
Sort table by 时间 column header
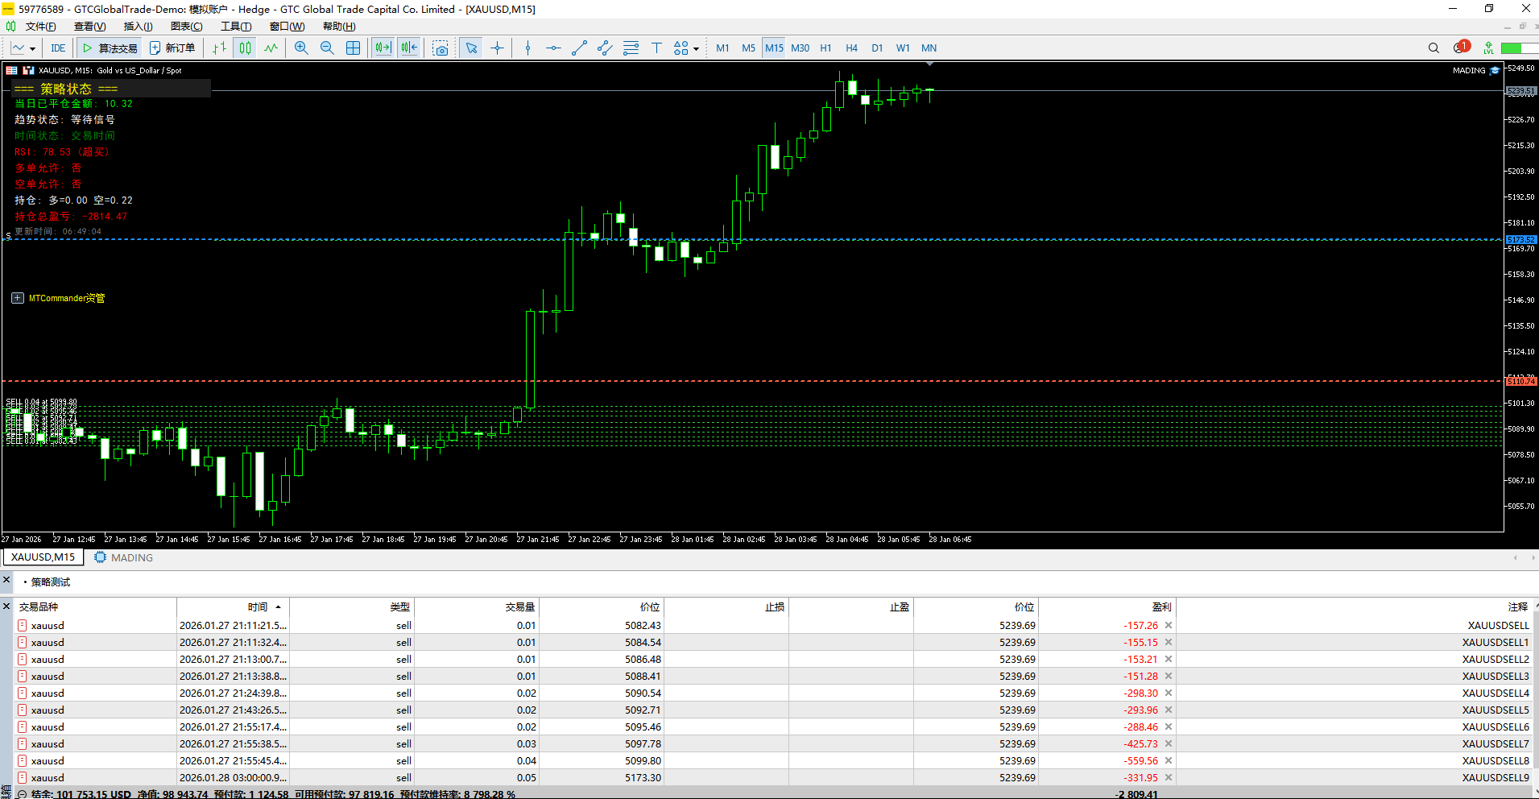coord(233,606)
